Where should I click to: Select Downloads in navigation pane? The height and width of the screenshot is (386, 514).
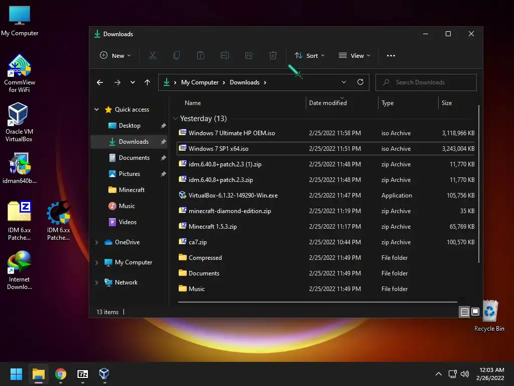point(129,142)
